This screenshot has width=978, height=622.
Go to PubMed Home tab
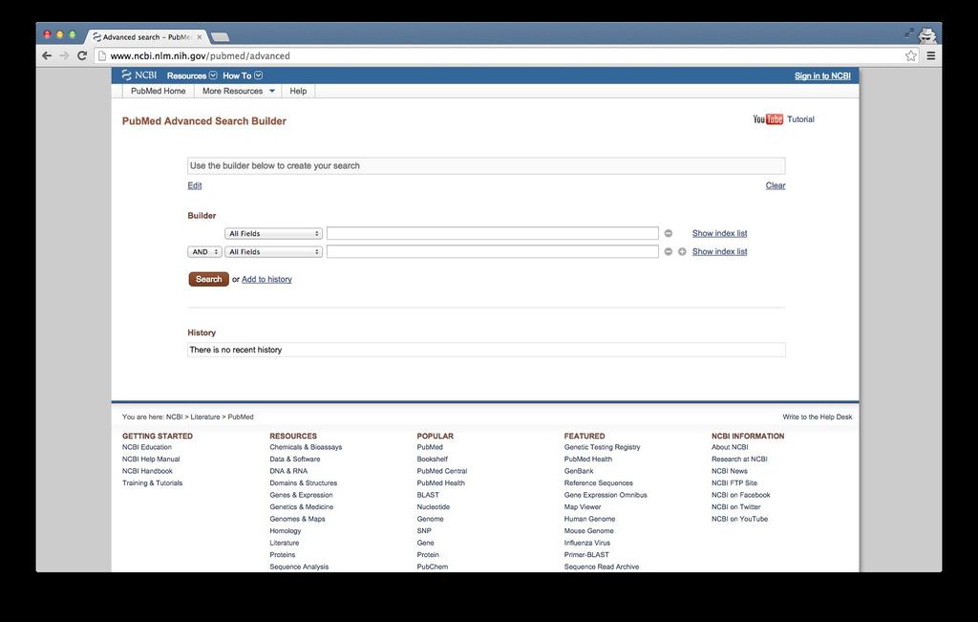tap(158, 91)
